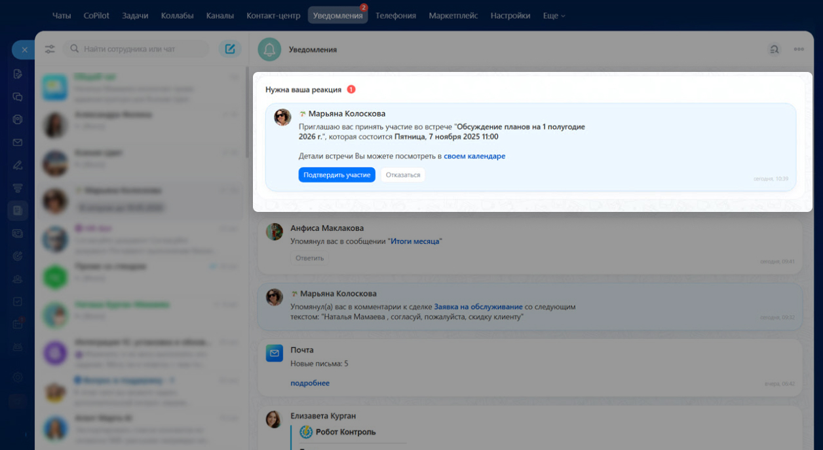Go to the Телефония tab
Image resolution: width=823 pixels, height=450 pixels.
click(x=396, y=15)
